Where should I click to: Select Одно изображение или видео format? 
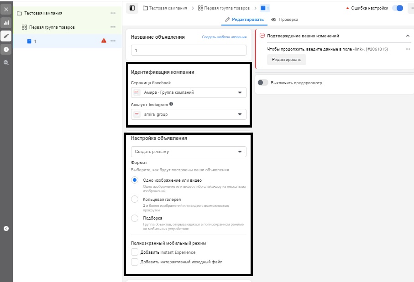click(x=135, y=180)
